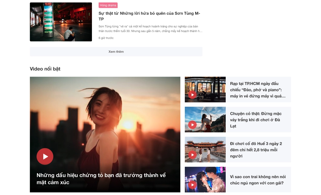Viewport: 321px width, 195px height.
Task: Click the couple in the 'chúc ngủ ngon' thumbnail
Action: 209,178
